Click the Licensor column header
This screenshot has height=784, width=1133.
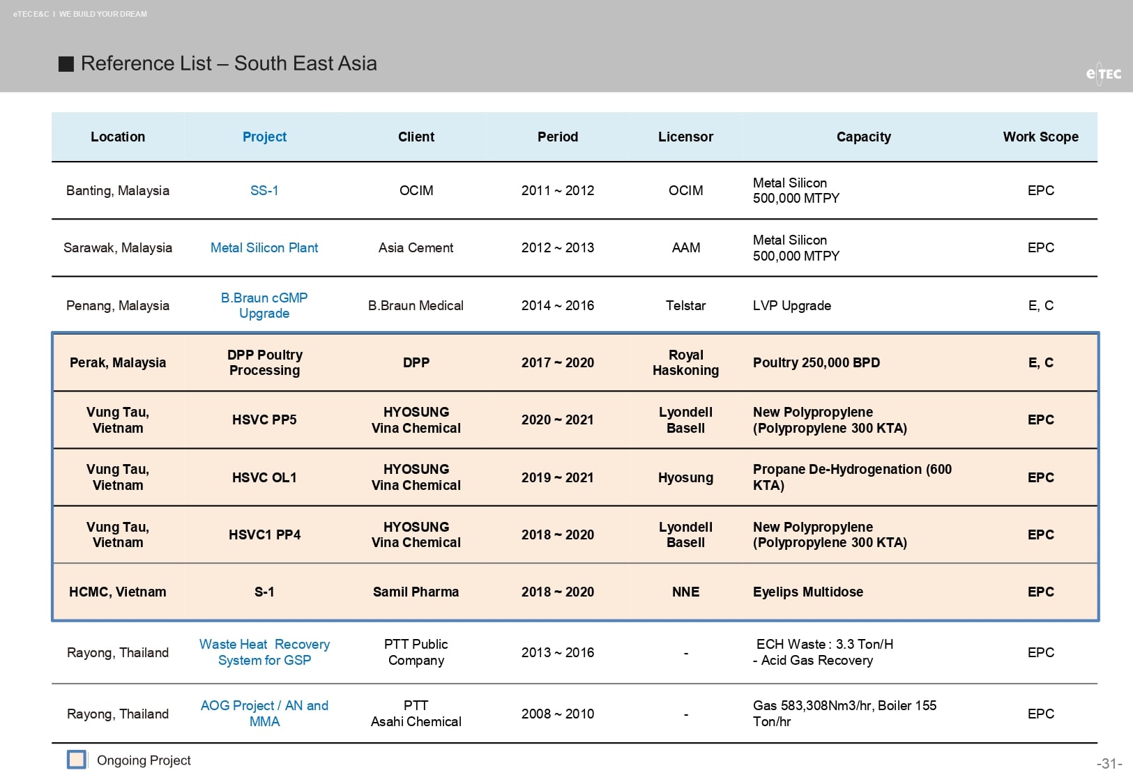(x=685, y=137)
